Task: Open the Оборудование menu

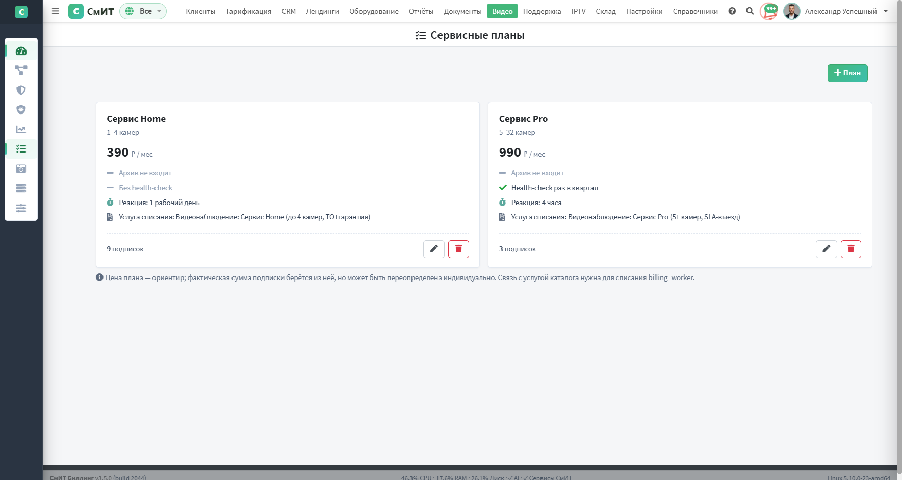Action: click(374, 11)
